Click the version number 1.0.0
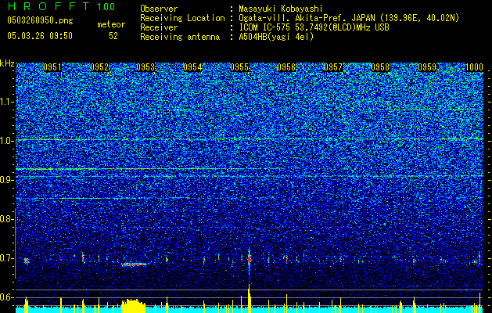The height and width of the screenshot is (313, 492). (x=106, y=6)
